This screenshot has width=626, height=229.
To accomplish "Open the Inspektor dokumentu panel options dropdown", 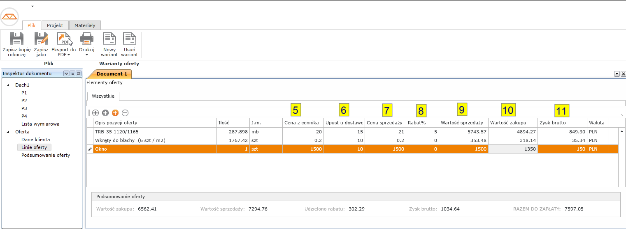I will coord(66,73).
